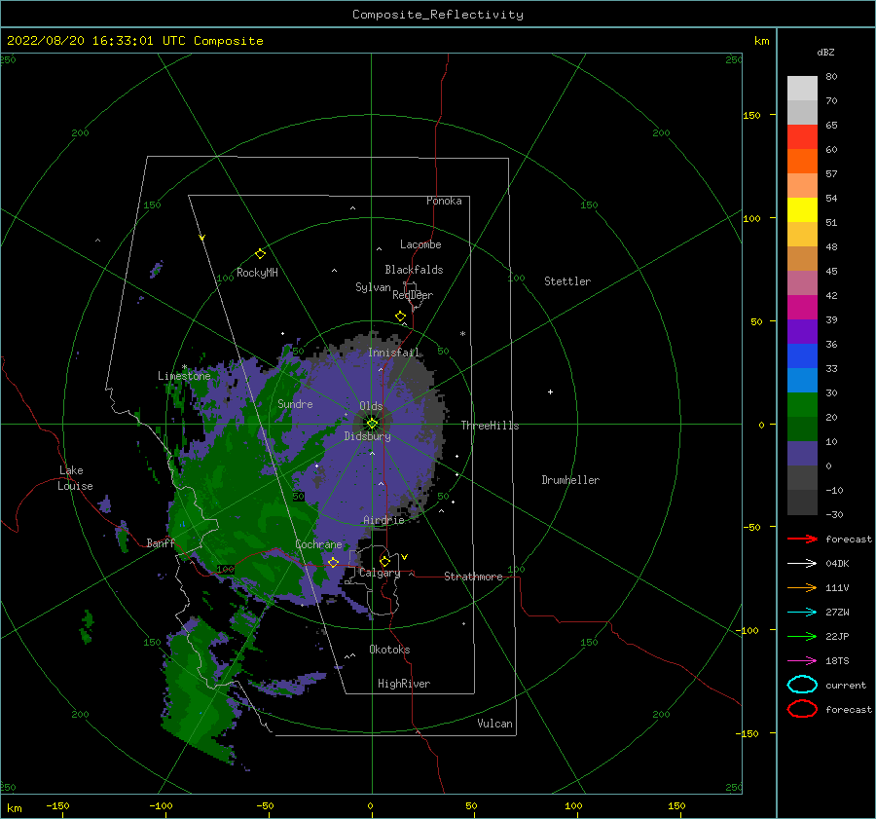Viewport: 876px width, 819px height.
Task: Click the km unit label at top right
Action: tap(761, 41)
